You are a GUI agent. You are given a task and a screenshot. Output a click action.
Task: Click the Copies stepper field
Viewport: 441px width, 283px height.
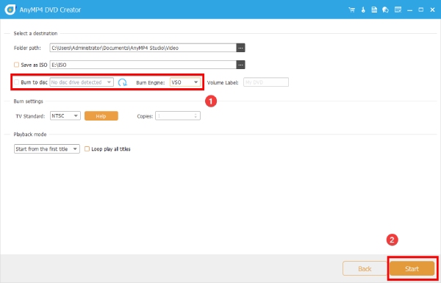click(178, 115)
